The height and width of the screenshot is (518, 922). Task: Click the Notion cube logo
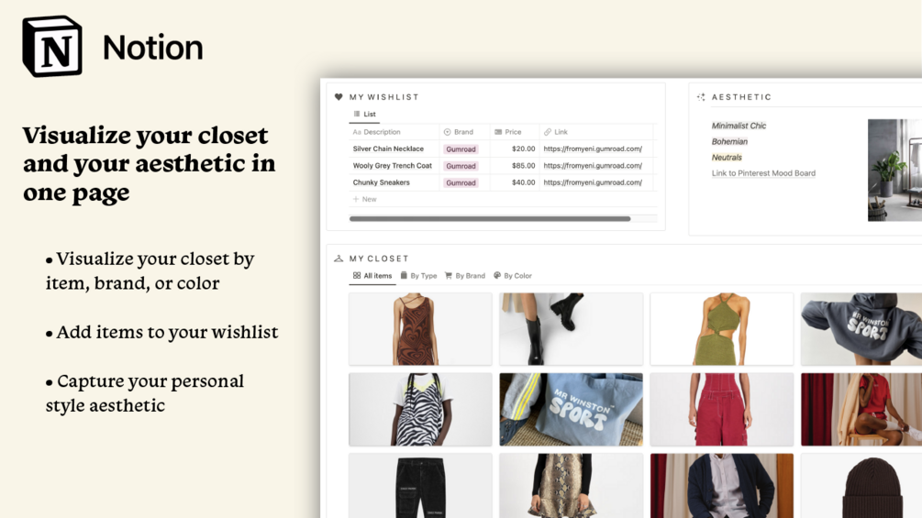coord(51,47)
